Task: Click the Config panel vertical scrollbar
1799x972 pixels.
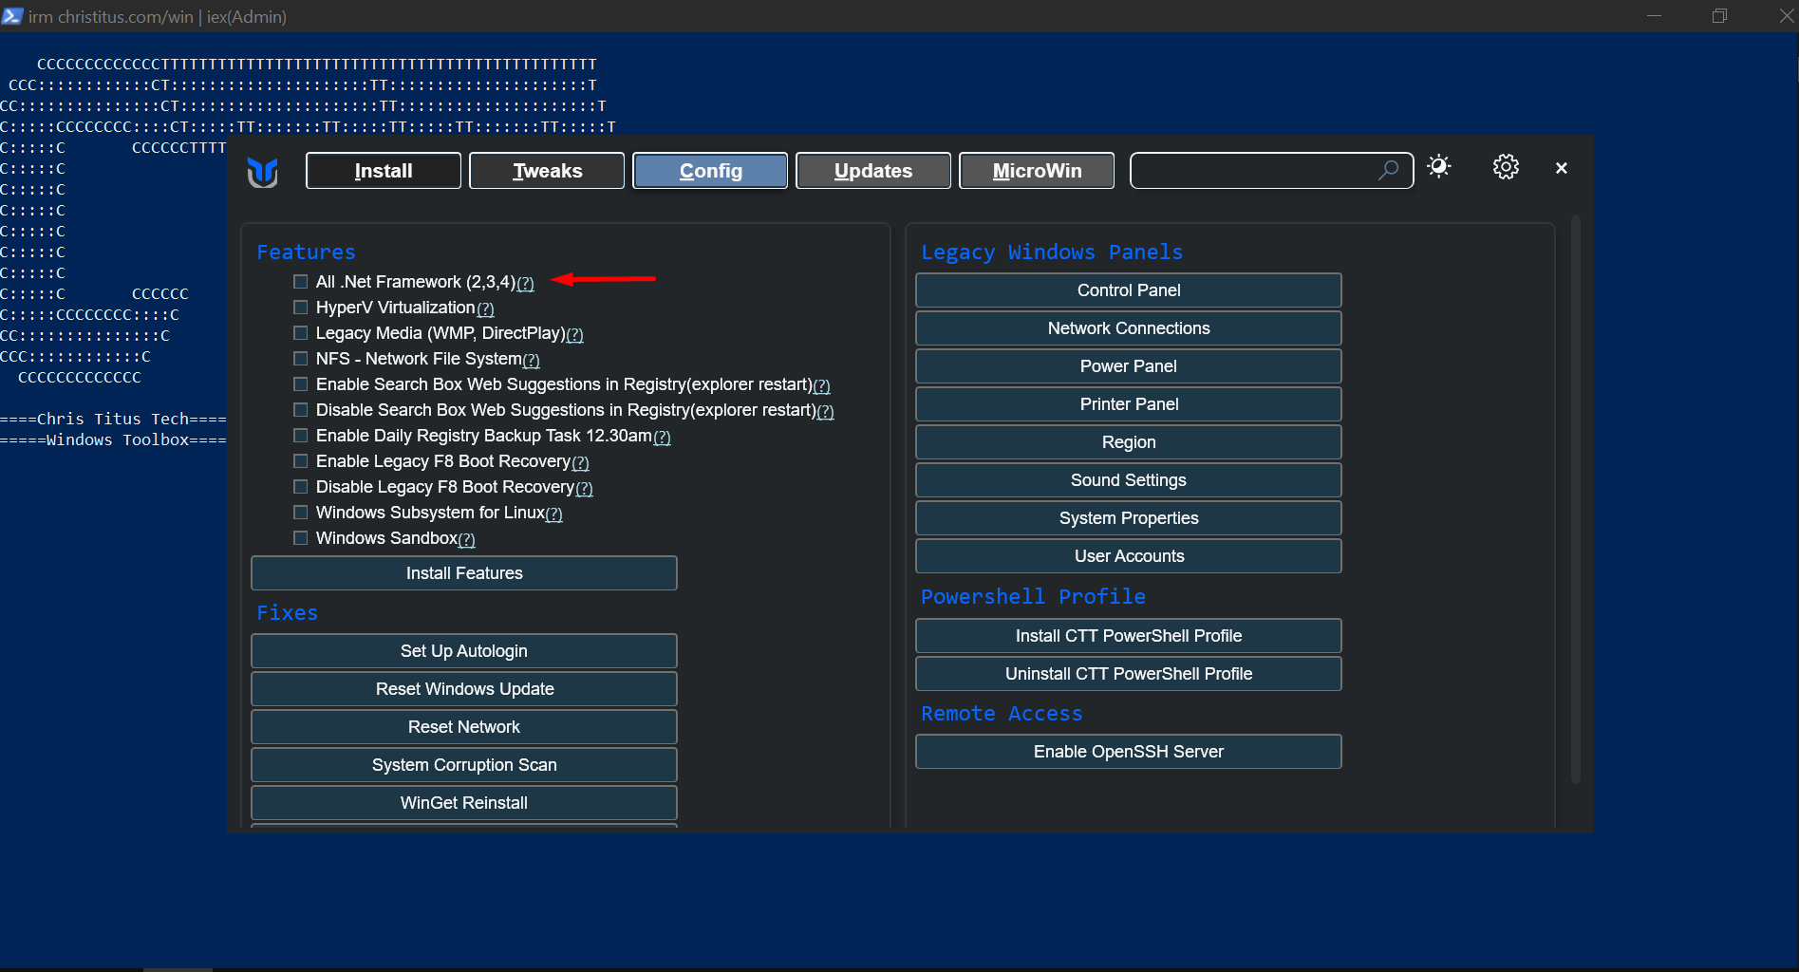Action: point(1576,498)
